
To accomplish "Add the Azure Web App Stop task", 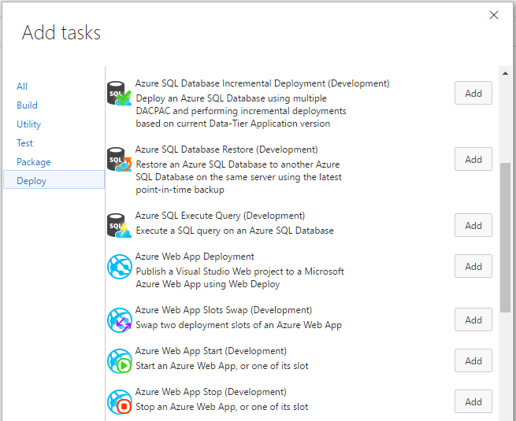I will (473, 401).
